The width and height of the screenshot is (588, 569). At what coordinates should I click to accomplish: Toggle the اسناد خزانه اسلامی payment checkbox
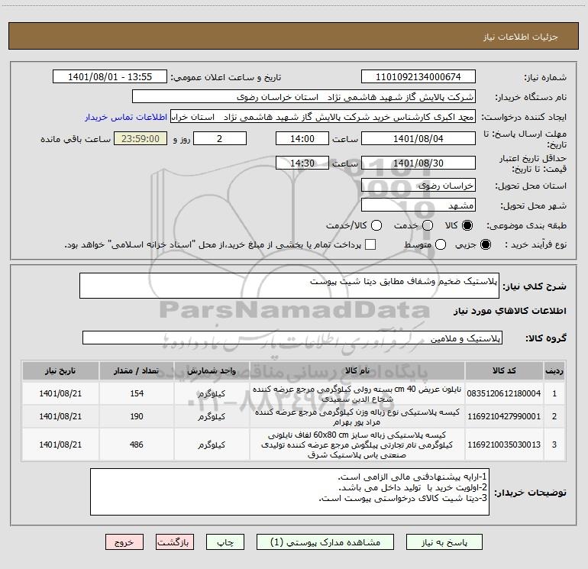(x=370, y=244)
